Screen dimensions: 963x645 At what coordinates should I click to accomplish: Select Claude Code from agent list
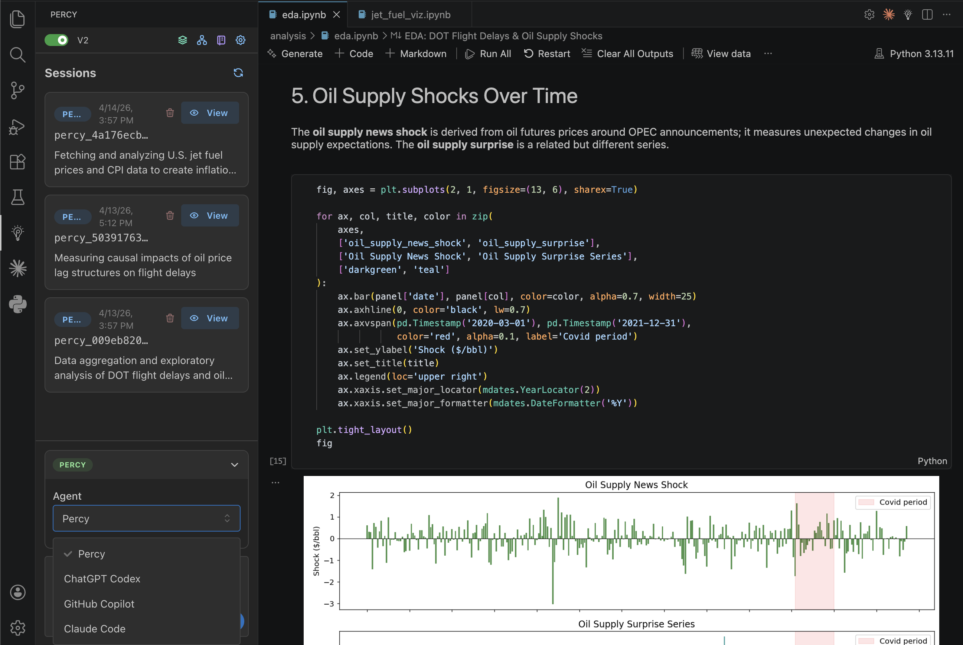coord(95,629)
